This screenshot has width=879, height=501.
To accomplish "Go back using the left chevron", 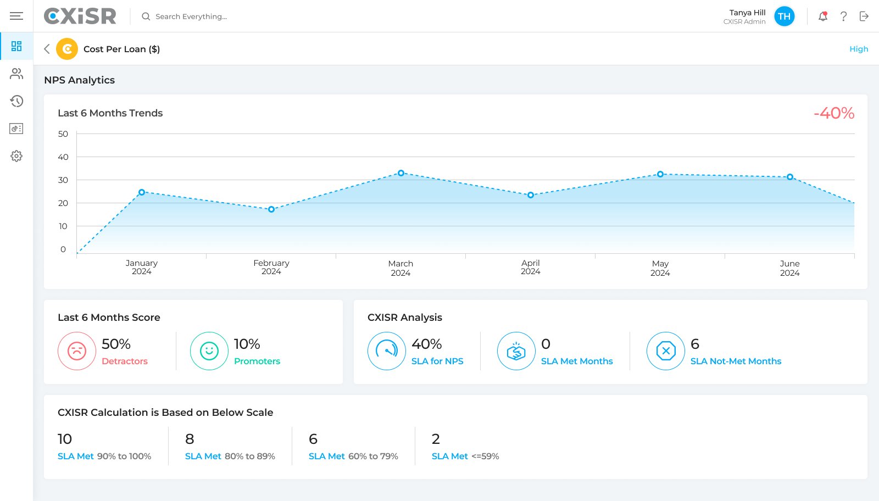I will tap(47, 49).
